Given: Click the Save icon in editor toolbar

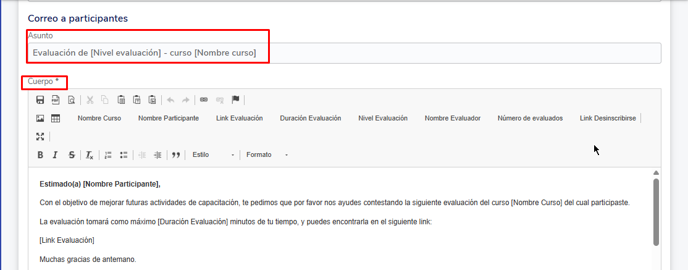Looking at the screenshot, I should (40, 100).
